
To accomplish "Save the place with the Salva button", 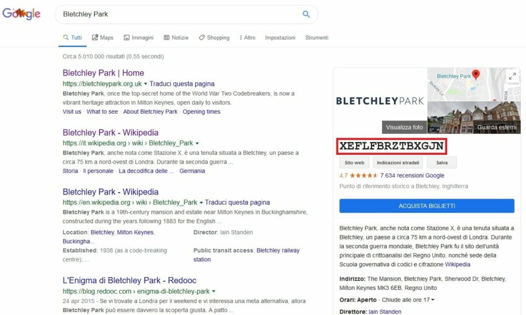I will click(x=442, y=162).
